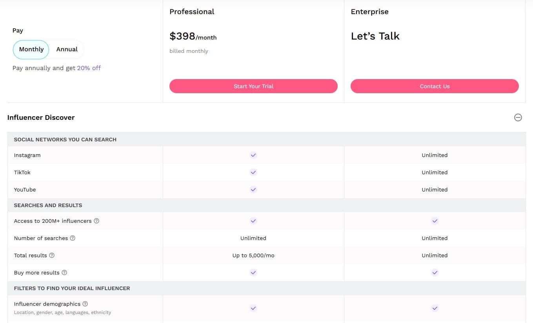Screen dimensions: 533x323
Task: Click the TikTok checkmark under Professional plan
Action: pos(253,172)
